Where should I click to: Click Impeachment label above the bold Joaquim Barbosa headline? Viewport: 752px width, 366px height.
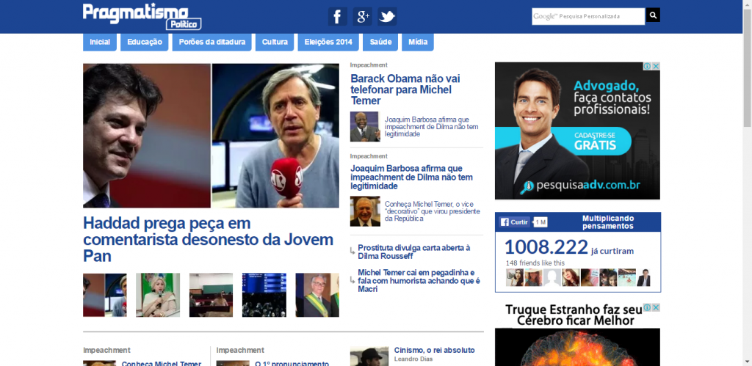[369, 156]
